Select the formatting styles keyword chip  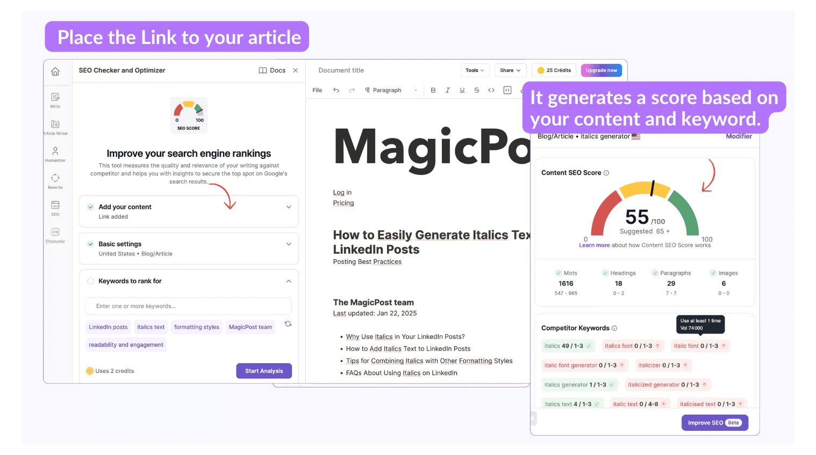[197, 327]
